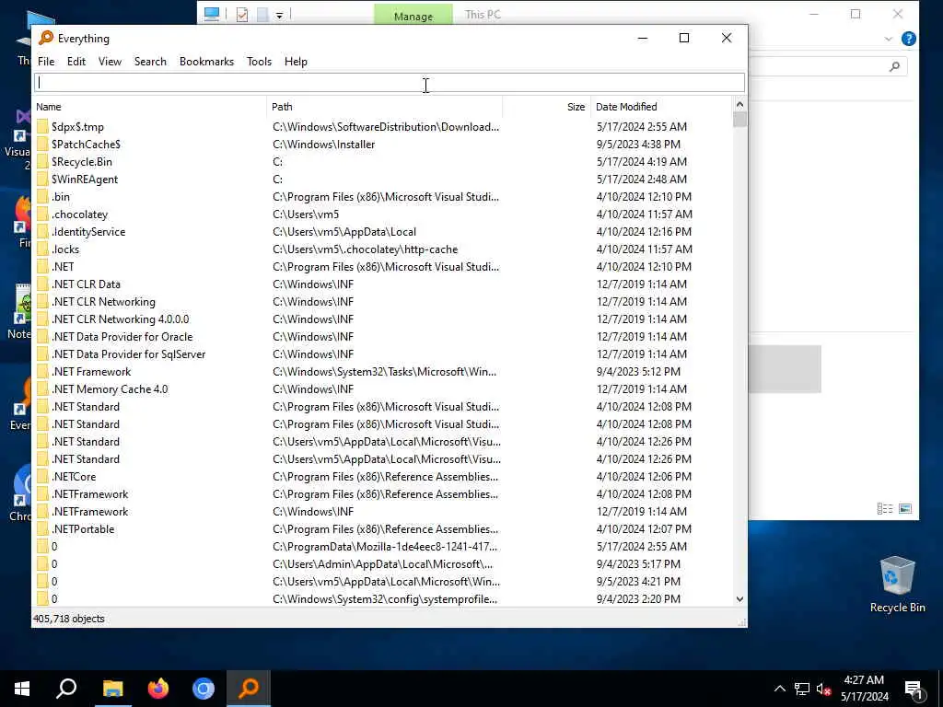The width and height of the screenshot is (943, 707).
Task: Click search magnifier in This PC window
Action: click(894, 66)
